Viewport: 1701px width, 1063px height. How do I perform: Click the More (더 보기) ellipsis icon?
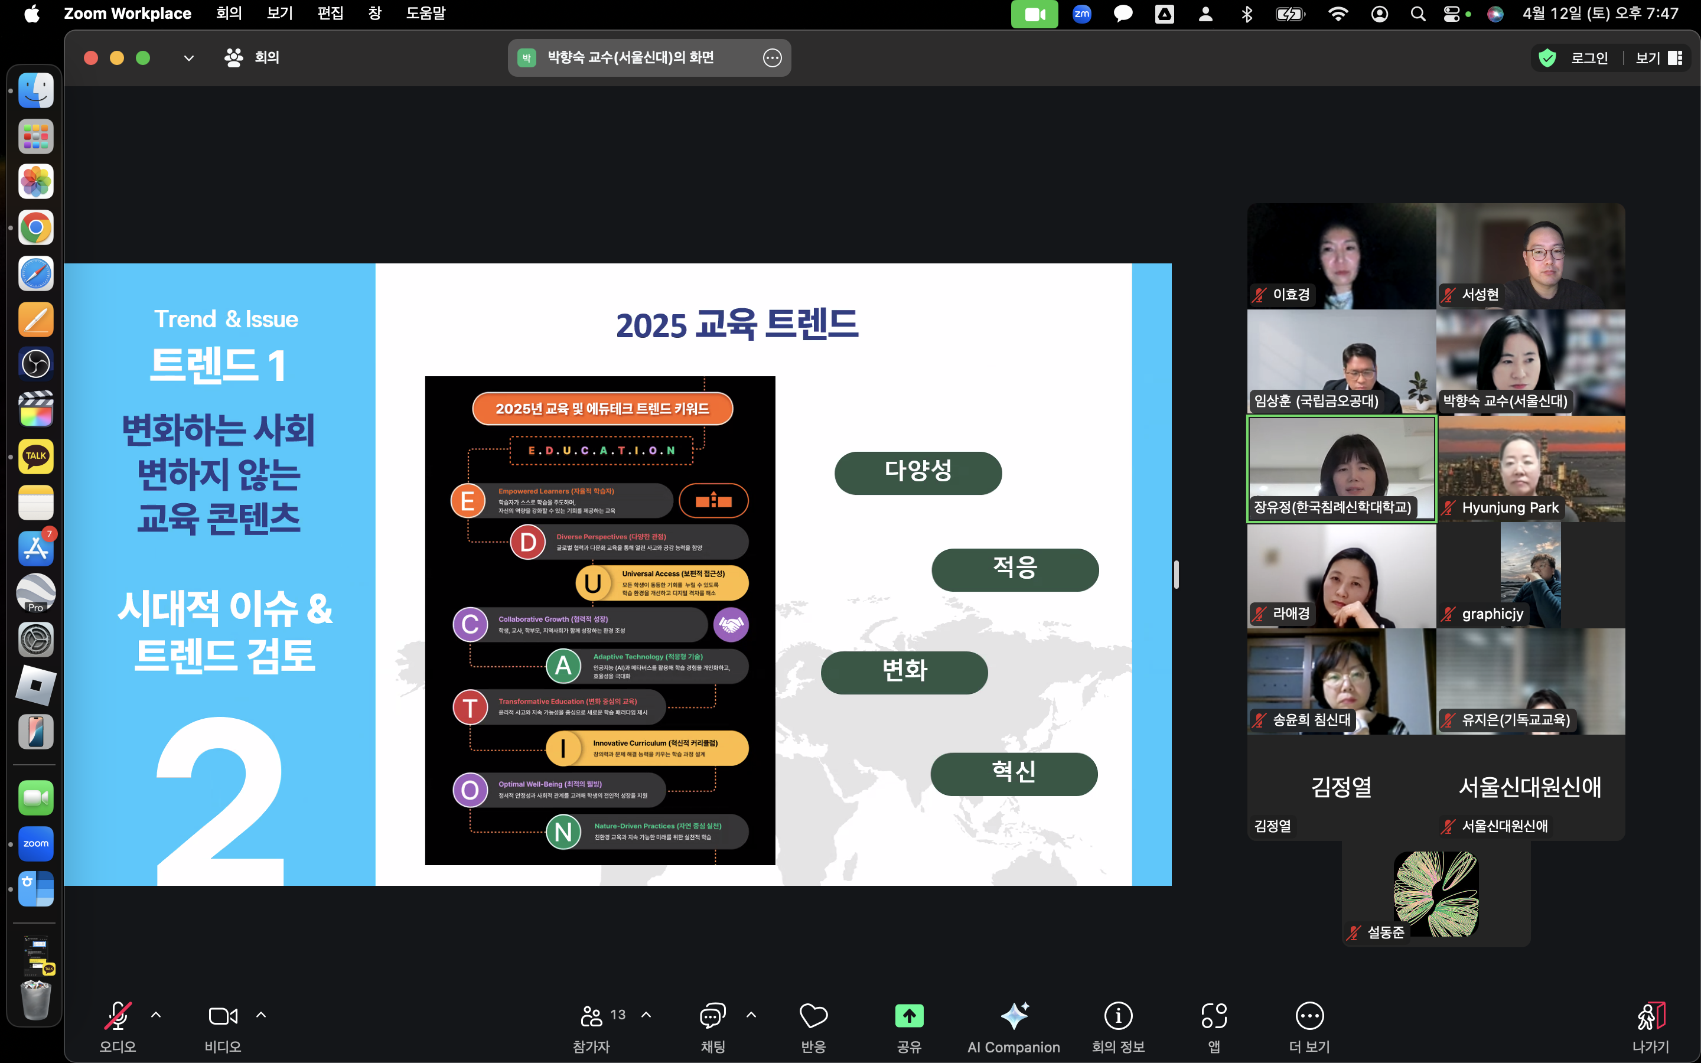pyautogui.click(x=1309, y=1016)
